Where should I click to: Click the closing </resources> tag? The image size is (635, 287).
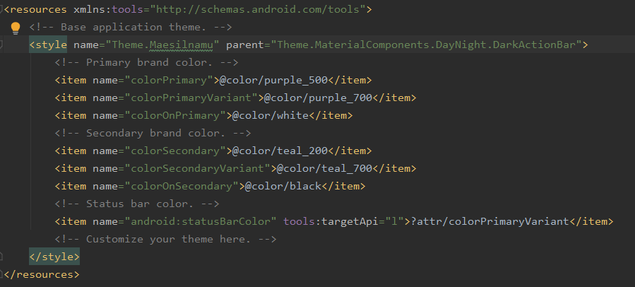42,274
